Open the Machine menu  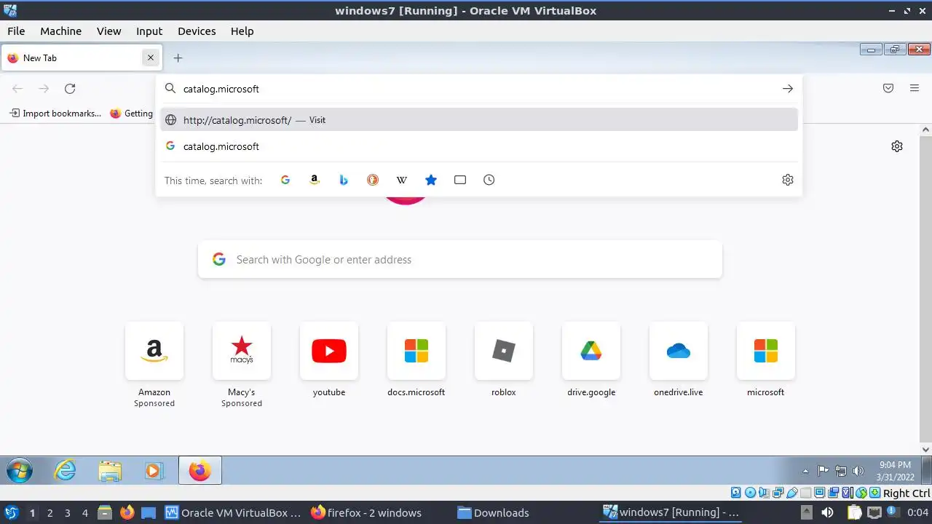tap(60, 31)
